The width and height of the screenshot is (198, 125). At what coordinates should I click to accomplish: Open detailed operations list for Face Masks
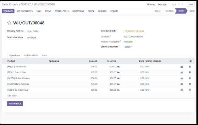(x=182, y=67)
